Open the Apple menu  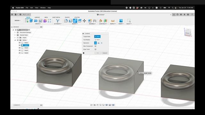[13, 8]
